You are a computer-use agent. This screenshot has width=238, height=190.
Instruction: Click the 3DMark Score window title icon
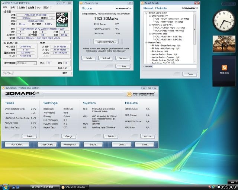click(81, 3)
